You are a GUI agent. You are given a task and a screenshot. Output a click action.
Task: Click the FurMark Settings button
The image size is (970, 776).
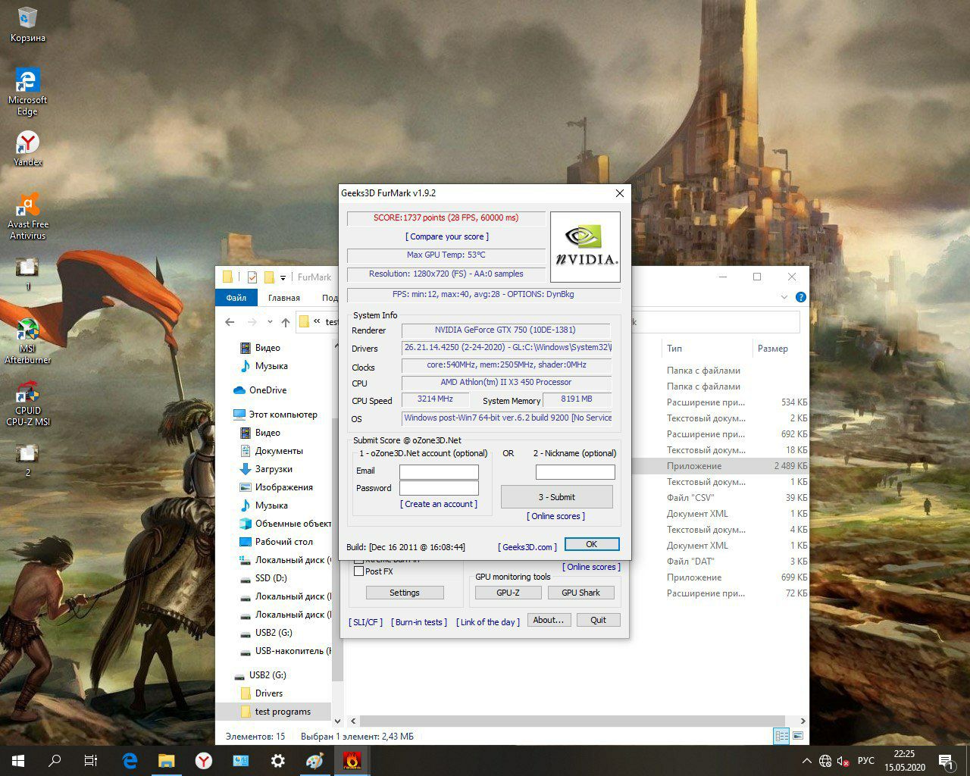405,593
